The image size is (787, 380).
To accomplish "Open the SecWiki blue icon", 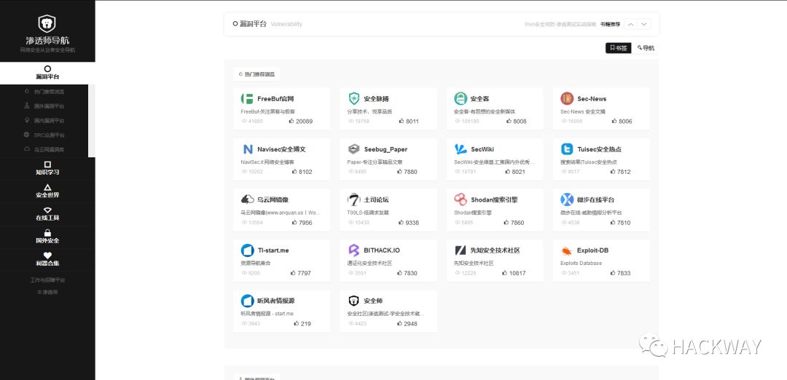I will tap(461, 149).
